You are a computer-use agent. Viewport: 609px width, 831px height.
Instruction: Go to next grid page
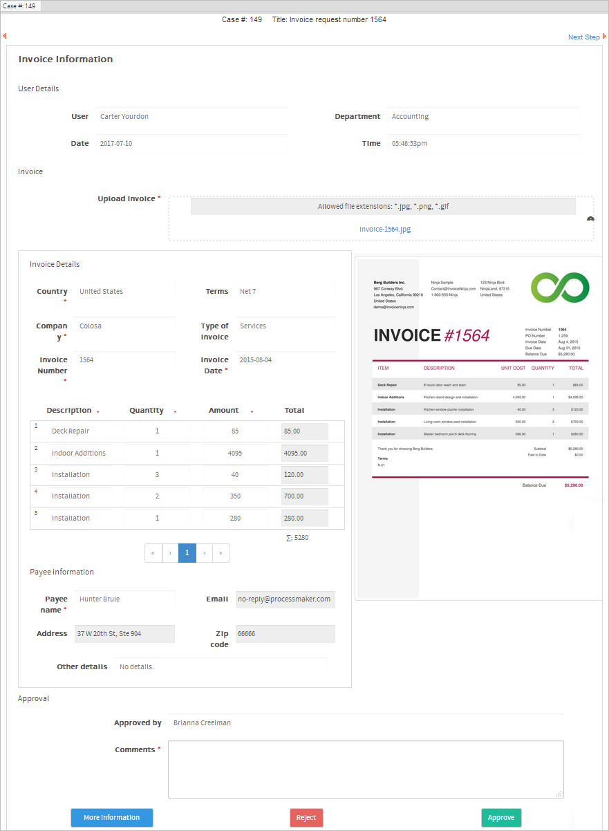pos(205,553)
